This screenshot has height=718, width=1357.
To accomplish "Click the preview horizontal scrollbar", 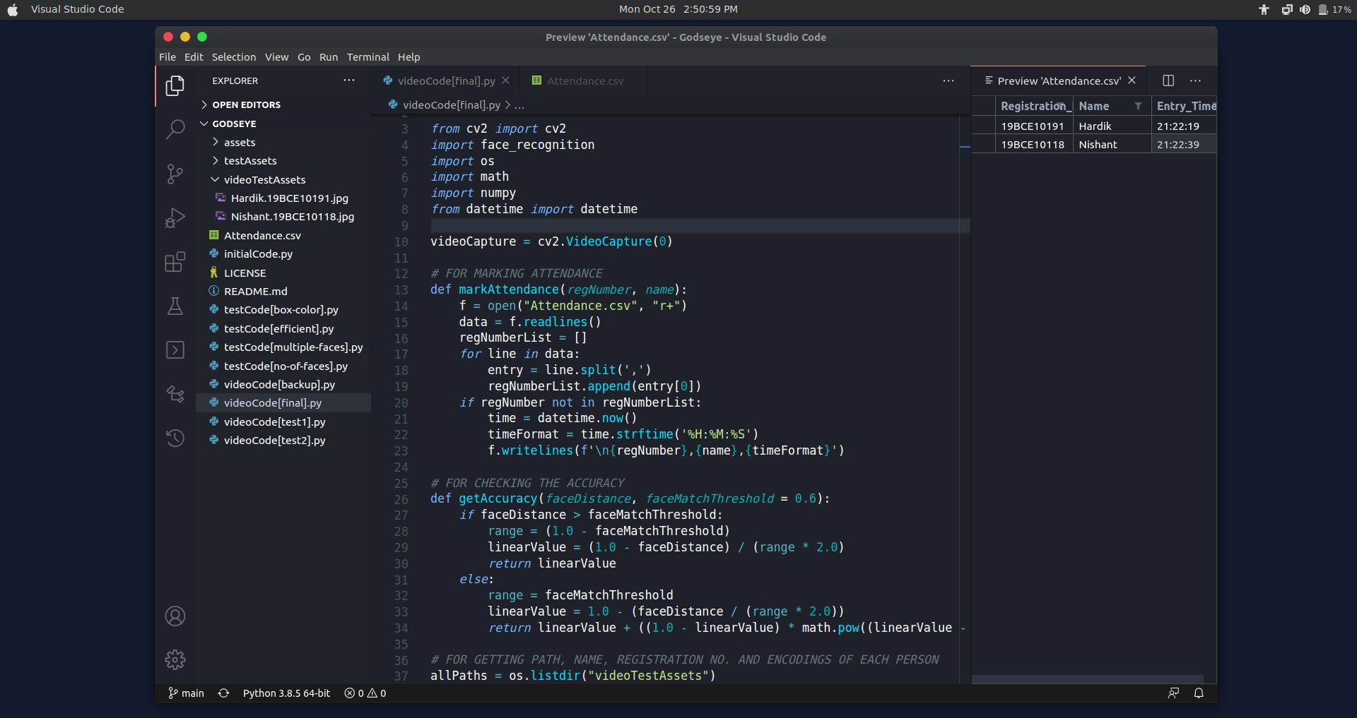I will pyautogui.click(x=1087, y=679).
